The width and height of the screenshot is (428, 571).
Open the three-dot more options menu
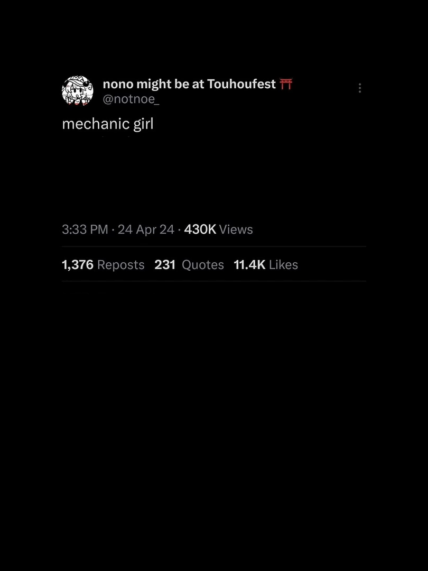360,88
